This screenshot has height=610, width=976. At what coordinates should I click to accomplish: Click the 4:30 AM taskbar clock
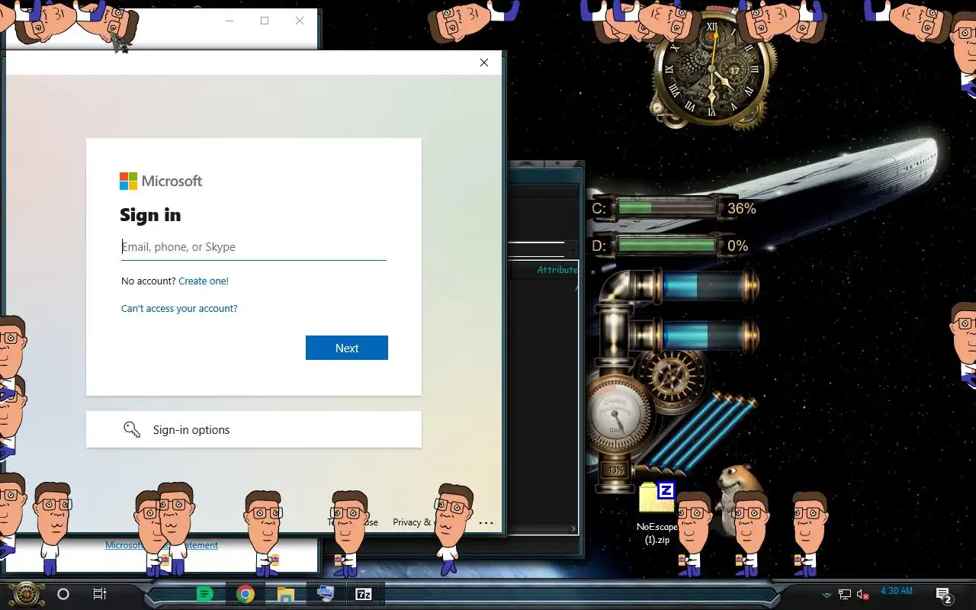click(897, 591)
